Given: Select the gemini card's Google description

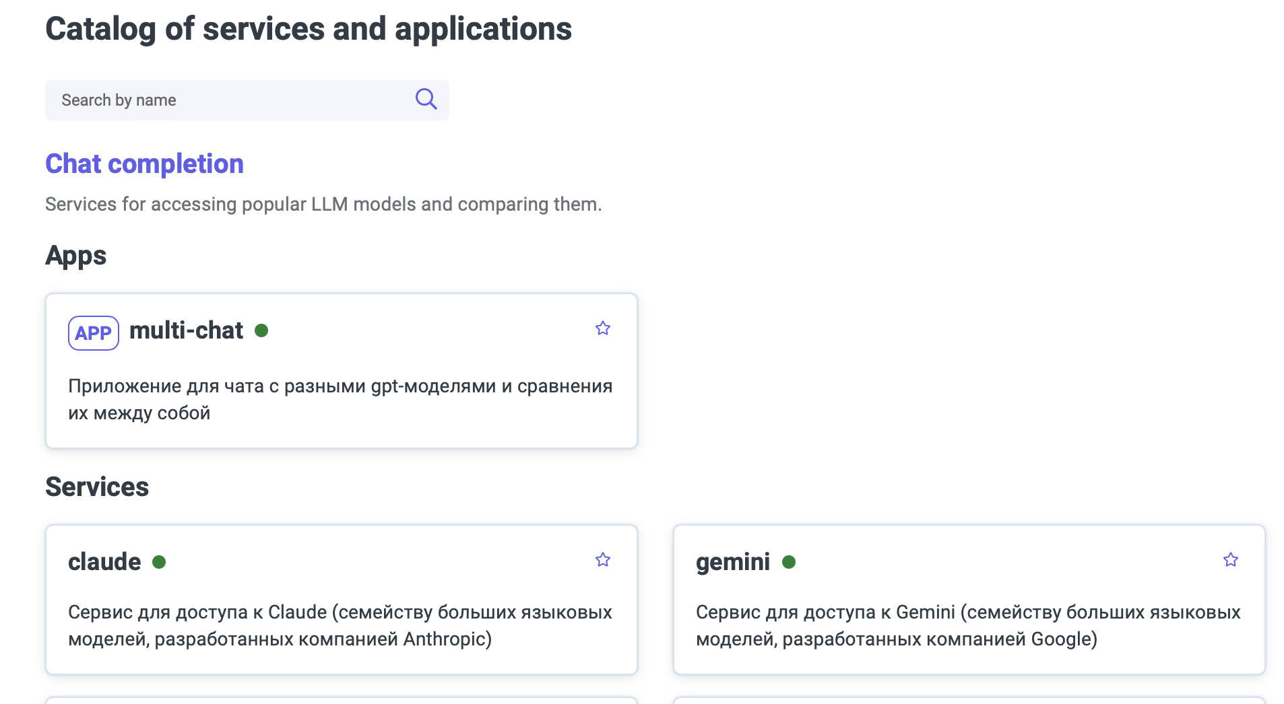Looking at the screenshot, I should tap(968, 625).
